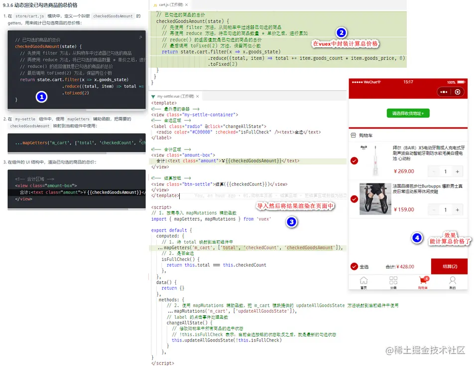Open the 首页 home tab icon
This screenshot has width=476, height=366.
(363, 280)
